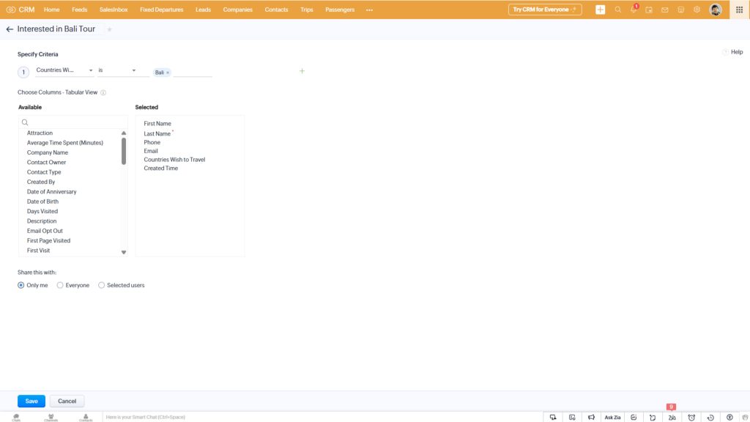The height and width of the screenshot is (422, 750).
Task: Select Countries Wish to Travel selected column
Action: point(174,160)
